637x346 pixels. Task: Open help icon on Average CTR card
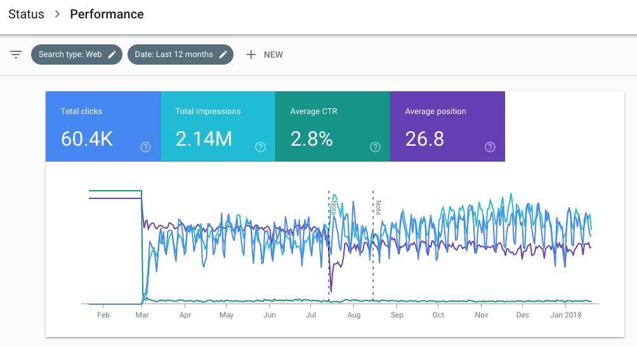point(376,147)
